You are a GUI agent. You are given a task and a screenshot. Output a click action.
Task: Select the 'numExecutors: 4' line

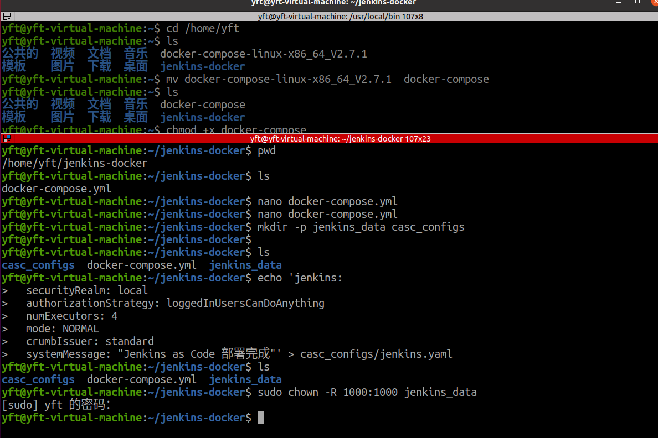tap(72, 316)
